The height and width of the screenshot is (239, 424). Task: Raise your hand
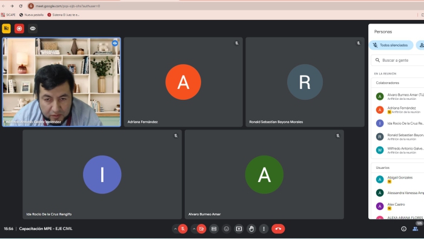[x=251, y=229]
